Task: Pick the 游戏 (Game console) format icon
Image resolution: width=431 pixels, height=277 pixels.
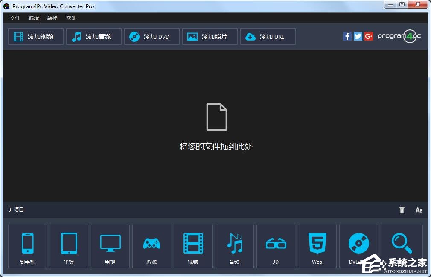Action: tap(151, 246)
